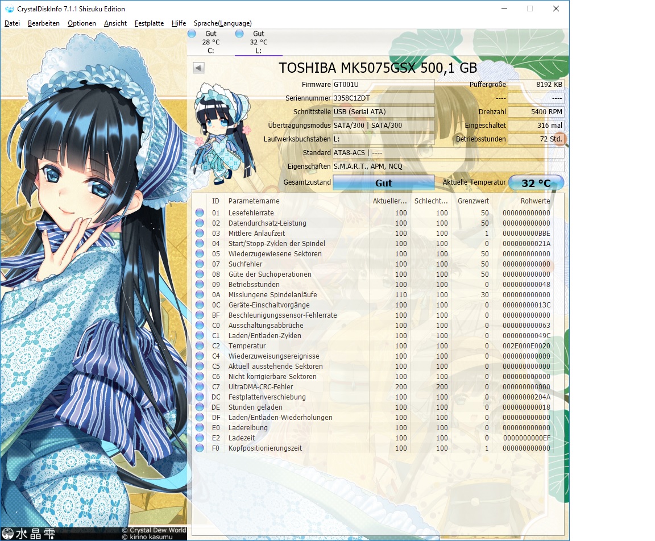Click the blue health orb above C:
Screen dimensions: 655x541
pyautogui.click(x=192, y=34)
